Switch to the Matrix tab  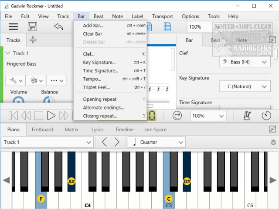(71, 129)
